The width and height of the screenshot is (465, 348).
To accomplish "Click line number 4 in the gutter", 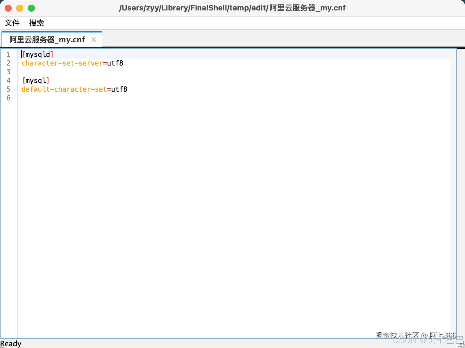I will point(8,81).
